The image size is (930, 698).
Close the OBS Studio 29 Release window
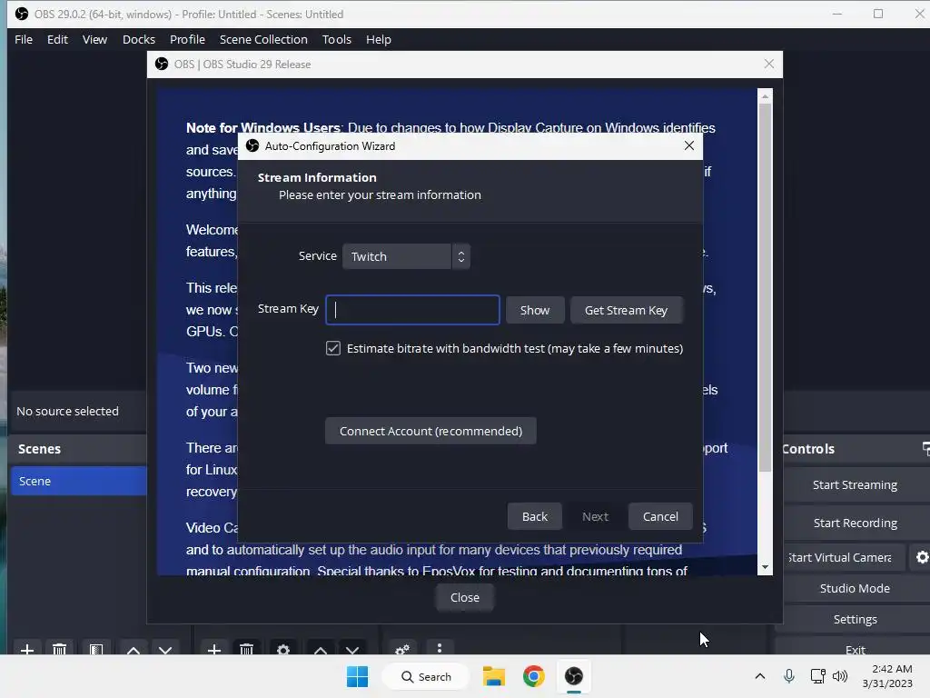pyautogui.click(x=768, y=65)
